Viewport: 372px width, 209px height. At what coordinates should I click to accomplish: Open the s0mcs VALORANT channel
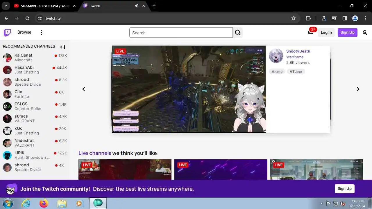(x=35, y=118)
